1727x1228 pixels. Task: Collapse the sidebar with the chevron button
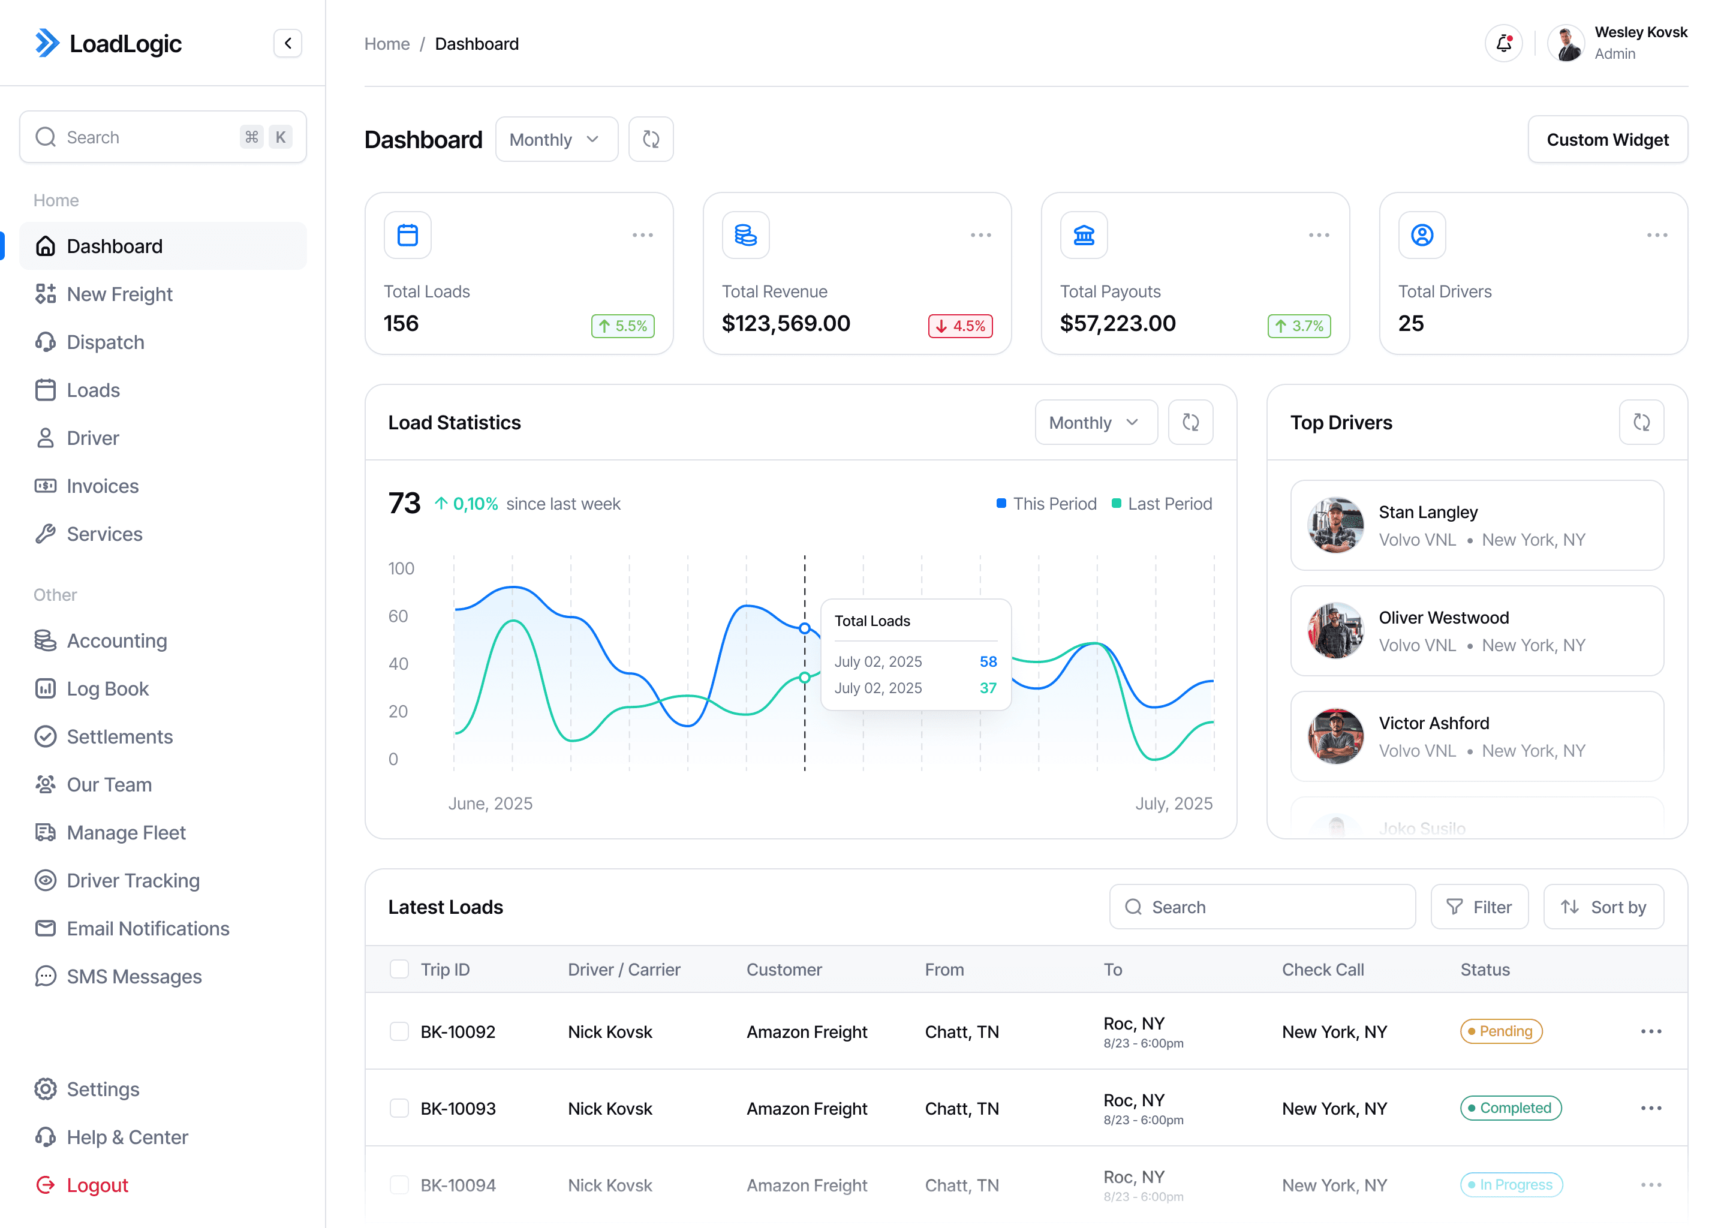pyautogui.click(x=287, y=43)
